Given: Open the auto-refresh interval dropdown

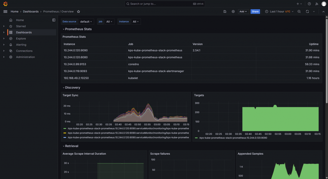Looking at the screenshot, I should click(x=314, y=12).
